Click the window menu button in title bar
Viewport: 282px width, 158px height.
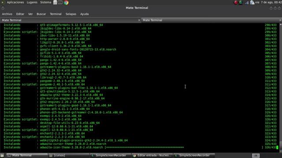3,8
